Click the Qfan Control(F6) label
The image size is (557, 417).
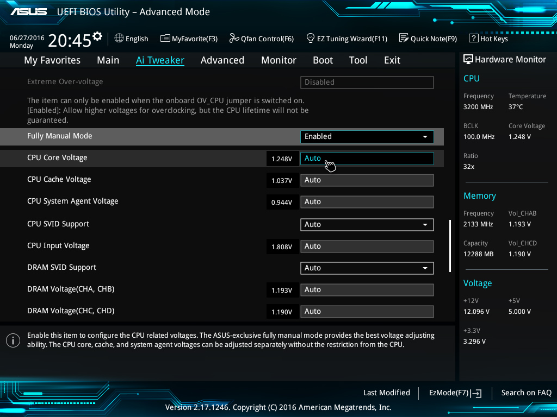(267, 39)
